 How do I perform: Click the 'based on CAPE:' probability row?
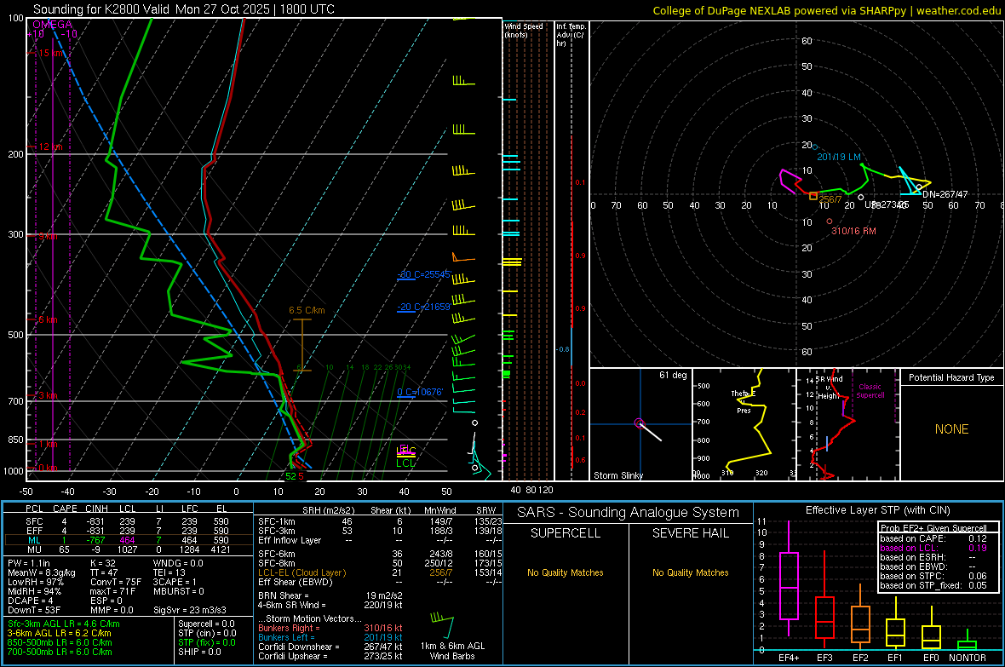tap(933, 538)
